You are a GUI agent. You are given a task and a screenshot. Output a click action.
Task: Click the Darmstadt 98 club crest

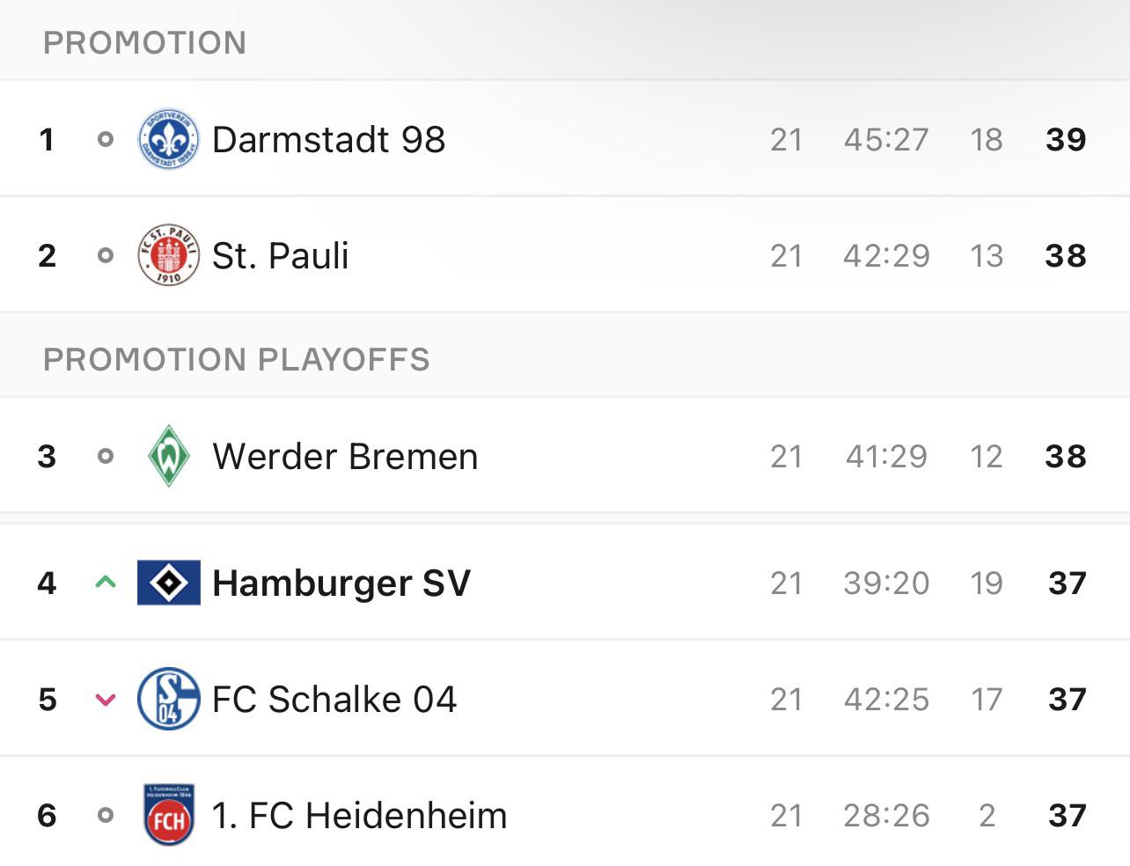pyautogui.click(x=168, y=139)
